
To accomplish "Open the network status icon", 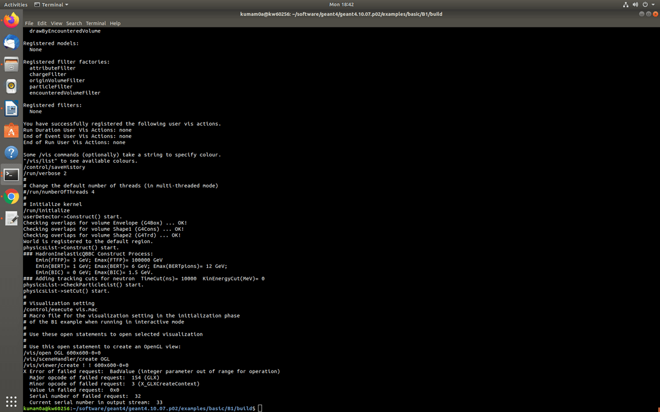I will click(625, 4).
